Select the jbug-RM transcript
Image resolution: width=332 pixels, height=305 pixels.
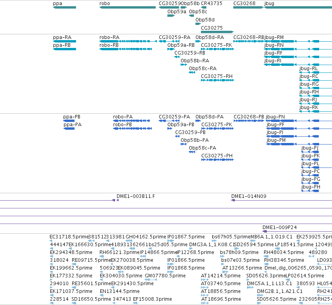click(x=298, y=41)
